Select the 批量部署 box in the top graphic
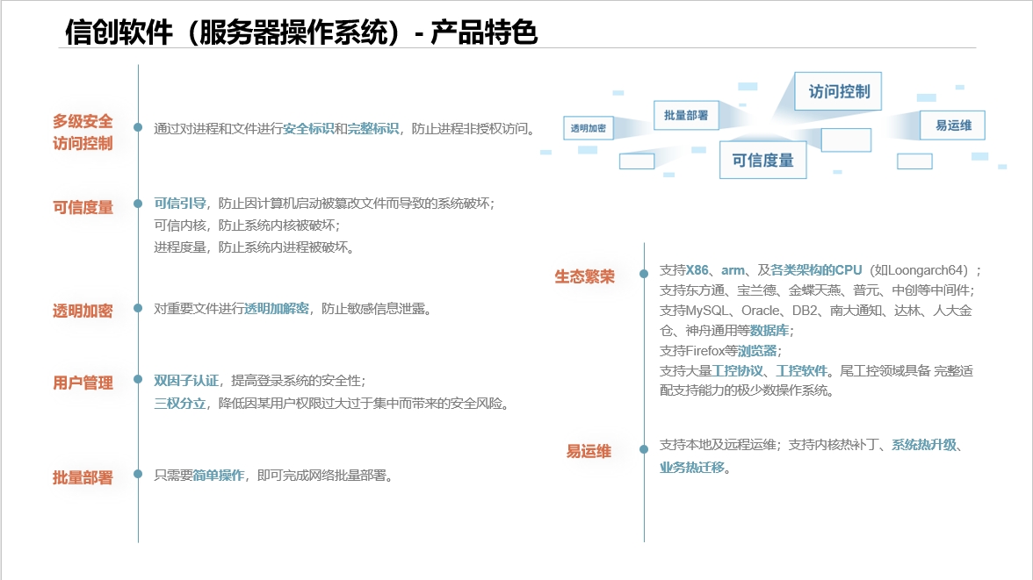This screenshot has width=1033, height=580. coord(686,115)
